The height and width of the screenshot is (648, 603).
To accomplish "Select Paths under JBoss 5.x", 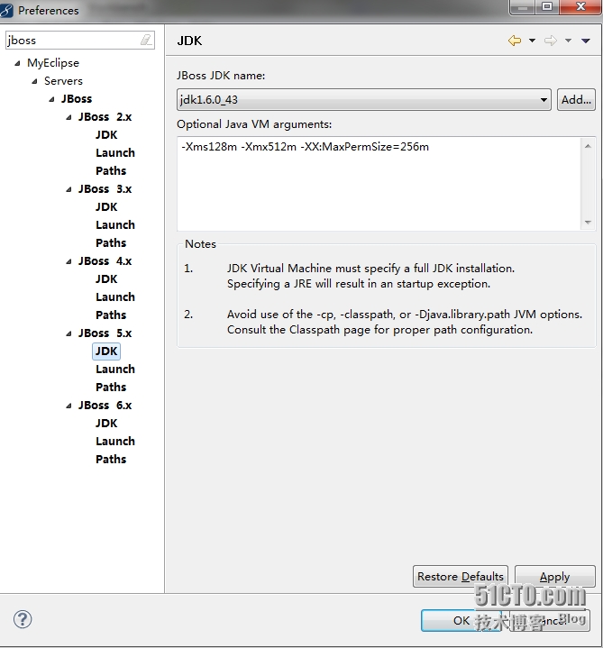I will [111, 387].
